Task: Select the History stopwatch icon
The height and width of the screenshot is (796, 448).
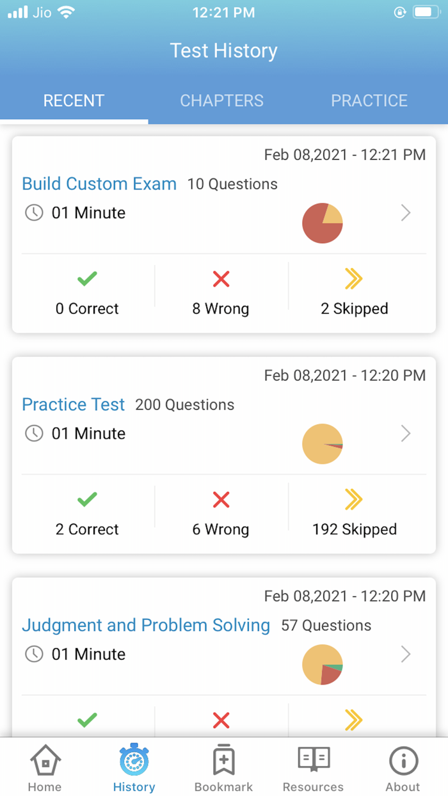Action: coord(134,761)
